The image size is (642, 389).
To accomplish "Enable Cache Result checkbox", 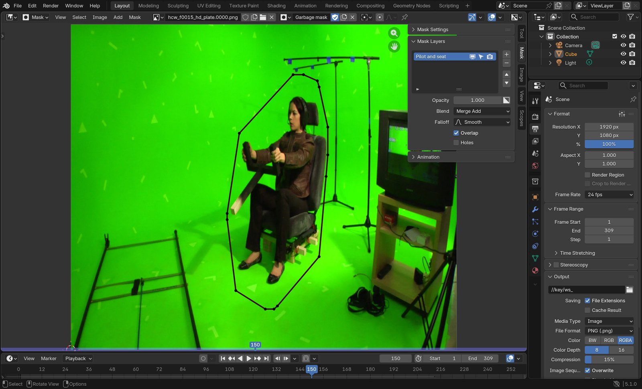I will 587,310.
